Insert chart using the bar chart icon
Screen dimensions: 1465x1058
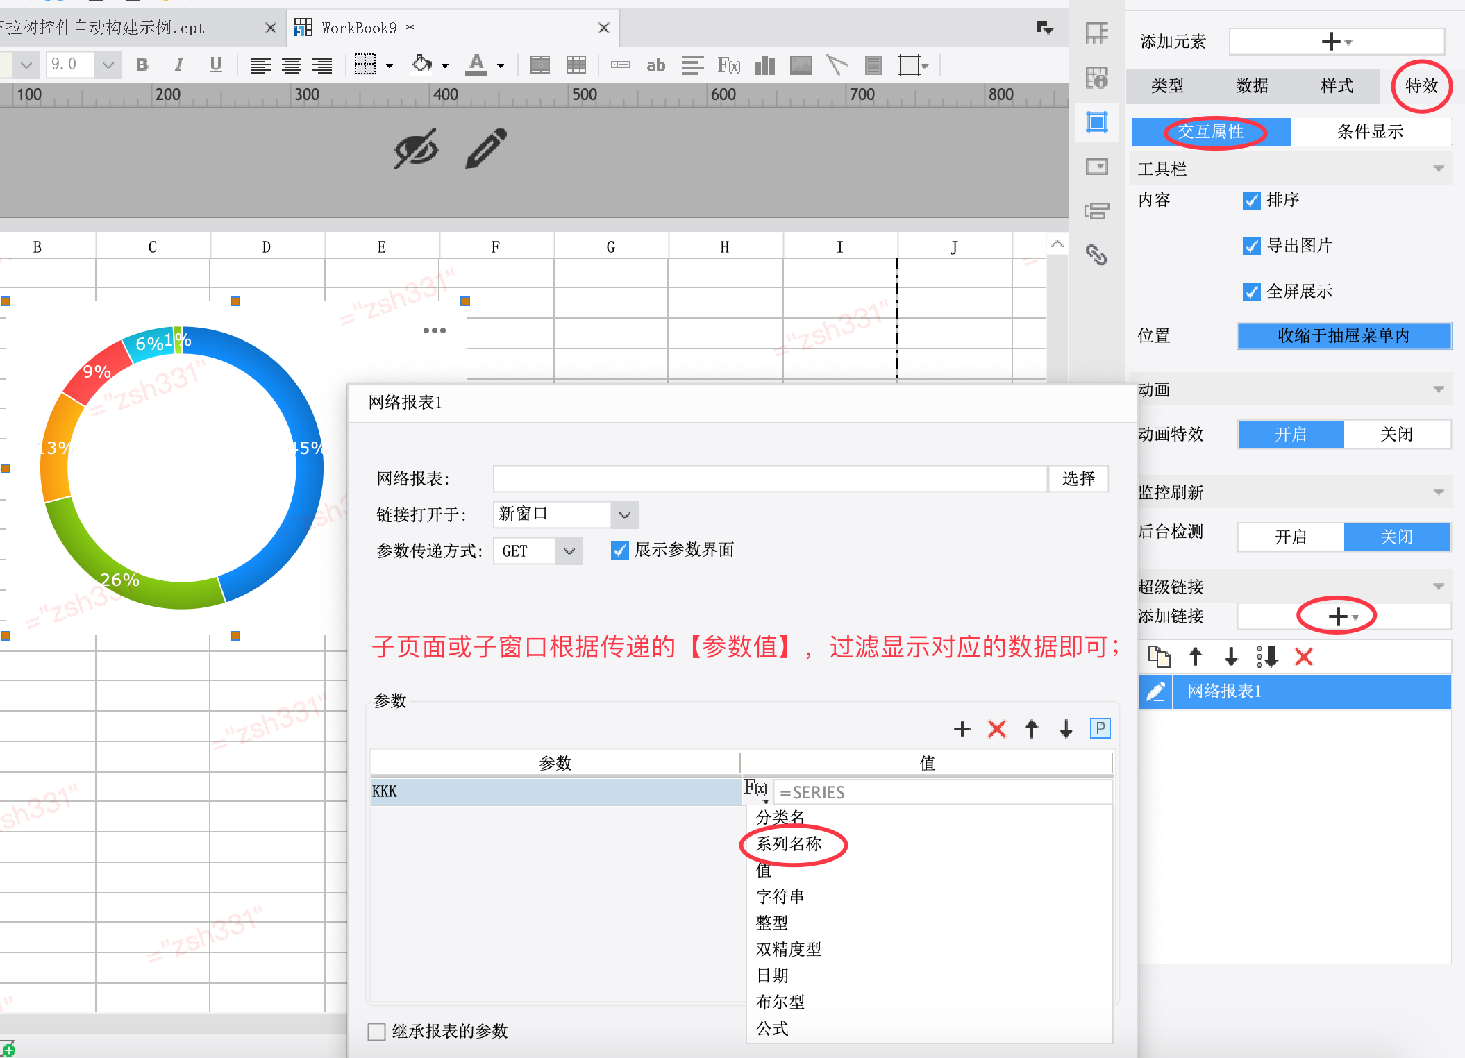pyautogui.click(x=765, y=66)
